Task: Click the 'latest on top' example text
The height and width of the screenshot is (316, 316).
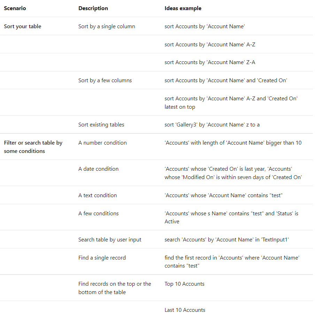Action: [x=180, y=107]
